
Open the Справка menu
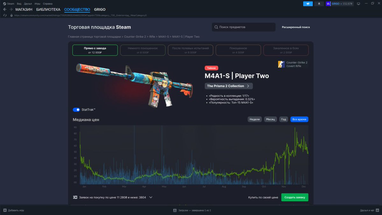pos(47,4)
